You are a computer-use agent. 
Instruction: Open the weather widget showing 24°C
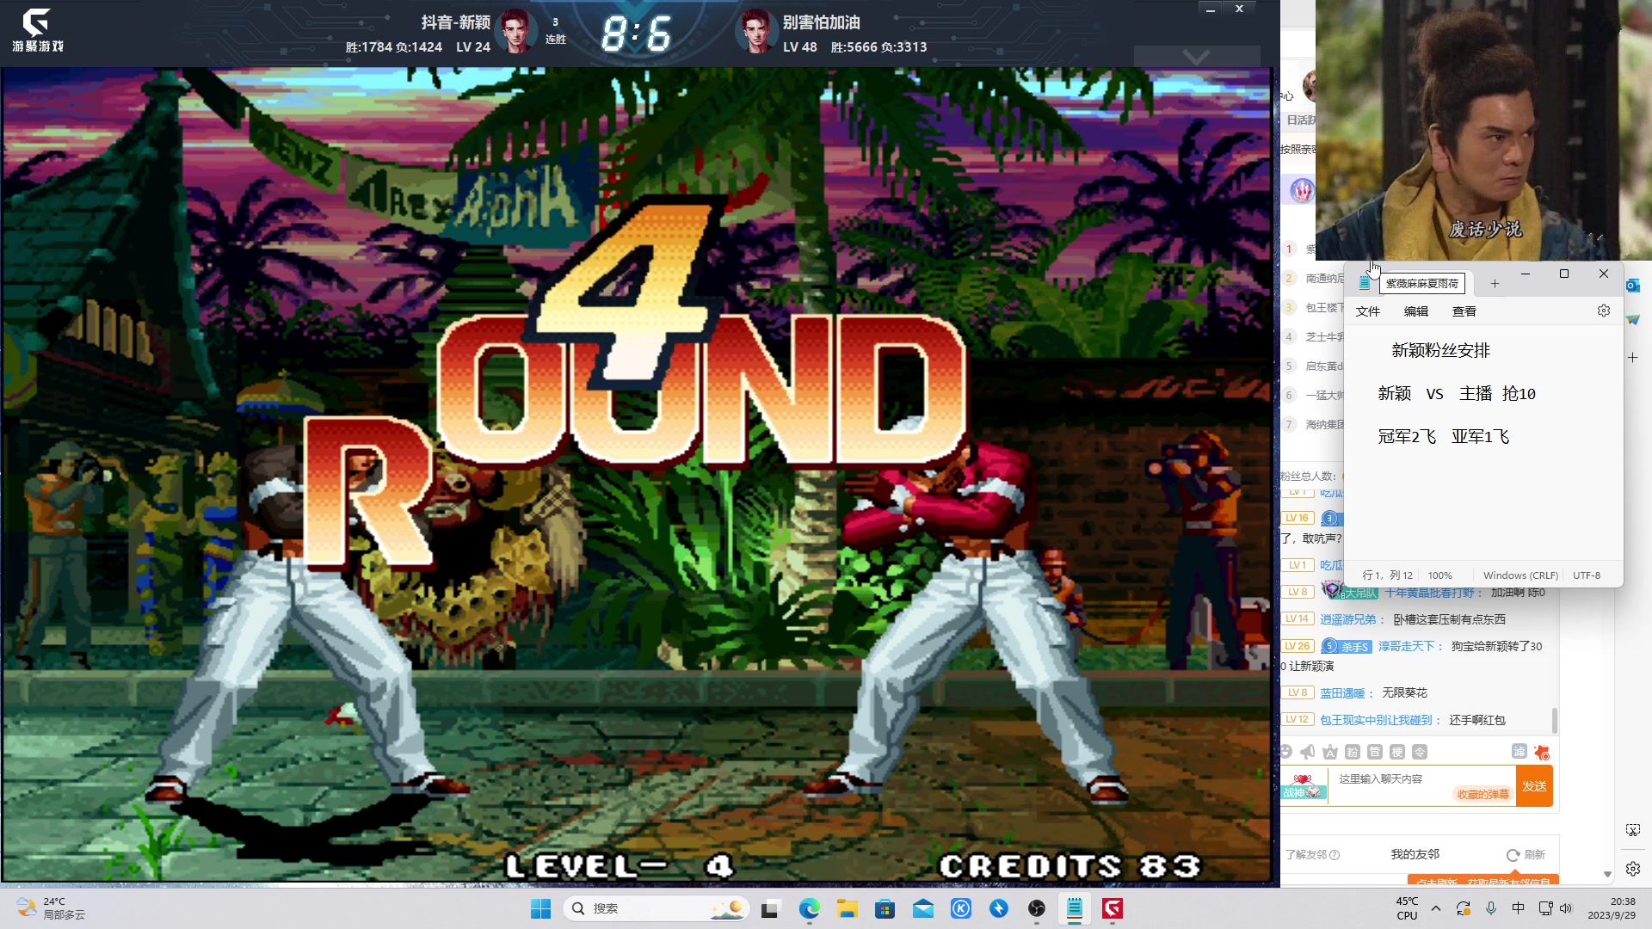(x=52, y=908)
